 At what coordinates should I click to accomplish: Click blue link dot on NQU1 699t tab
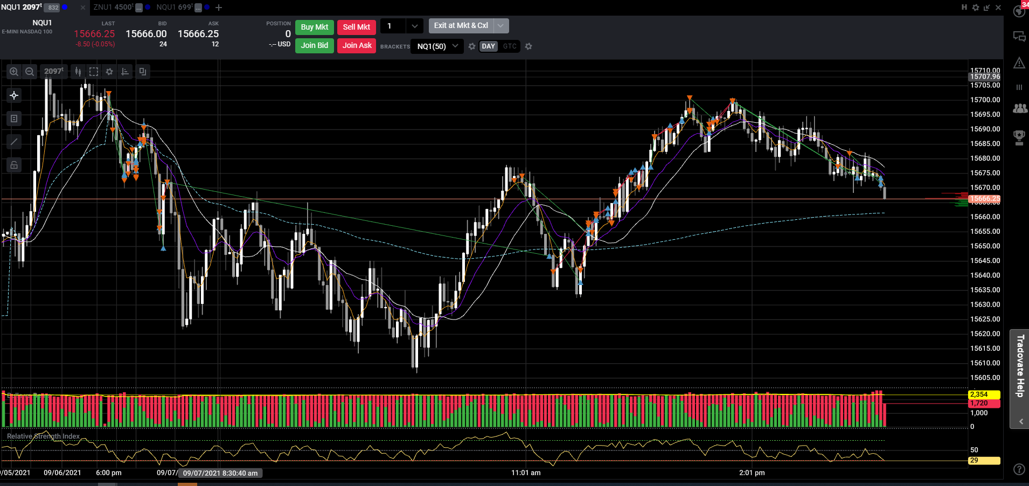207,7
